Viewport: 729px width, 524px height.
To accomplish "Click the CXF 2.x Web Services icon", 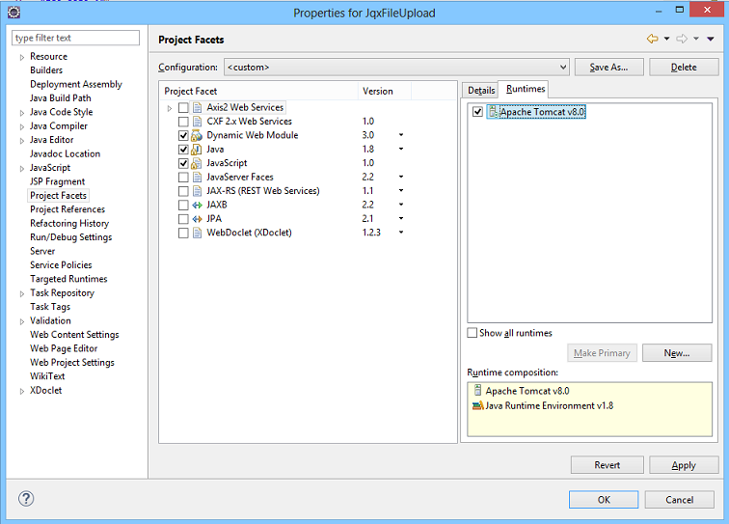I will coord(197,122).
